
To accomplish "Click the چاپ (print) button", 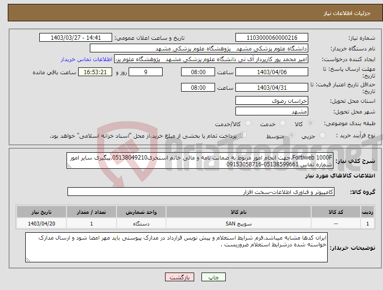I will [x=213, y=277].
